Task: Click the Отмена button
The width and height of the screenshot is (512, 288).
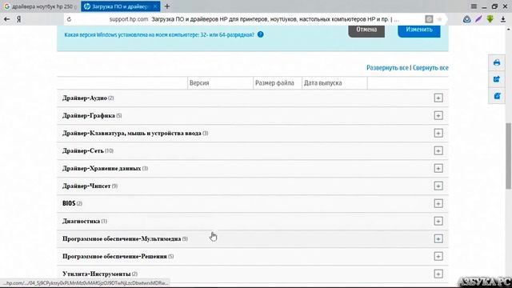Action: 366,30
